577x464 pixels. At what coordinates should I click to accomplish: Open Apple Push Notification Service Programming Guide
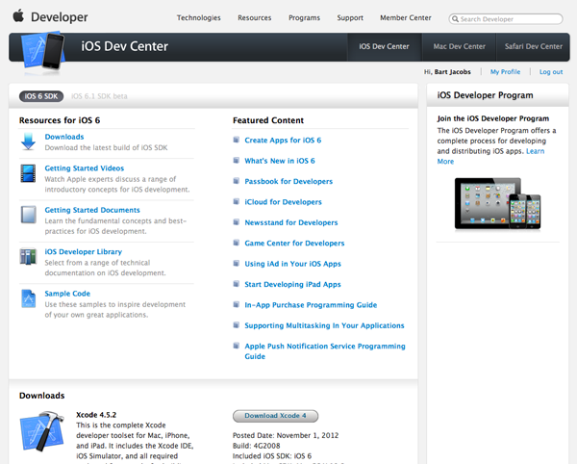point(325,351)
